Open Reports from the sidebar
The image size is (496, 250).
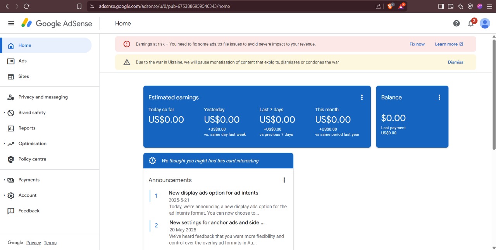click(x=46, y=128)
